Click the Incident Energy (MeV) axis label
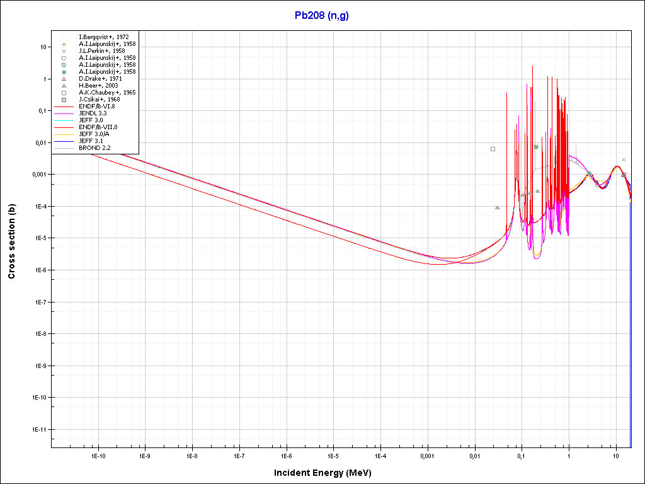The image size is (645, 484). pyautogui.click(x=327, y=473)
